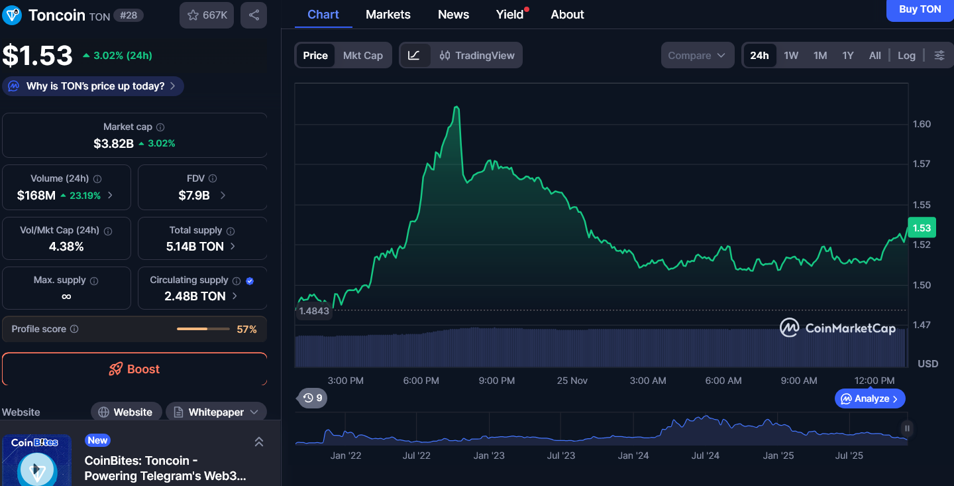This screenshot has width=954, height=486.
Task: Click the share icon next to watchlist
Action: click(x=254, y=15)
